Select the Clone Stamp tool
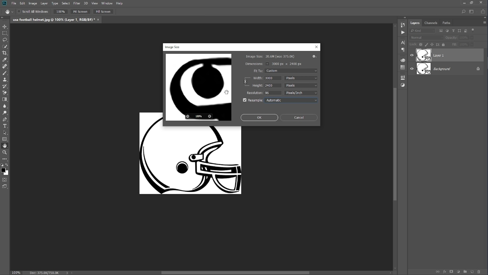 4,79
